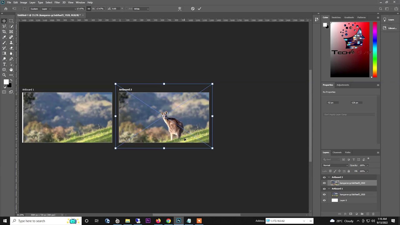Open the Filter menu

[x=57, y=2]
